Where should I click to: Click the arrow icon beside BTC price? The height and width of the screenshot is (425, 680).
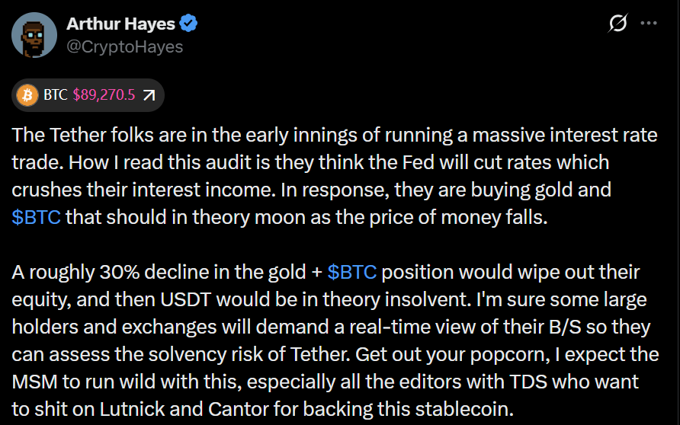[149, 95]
